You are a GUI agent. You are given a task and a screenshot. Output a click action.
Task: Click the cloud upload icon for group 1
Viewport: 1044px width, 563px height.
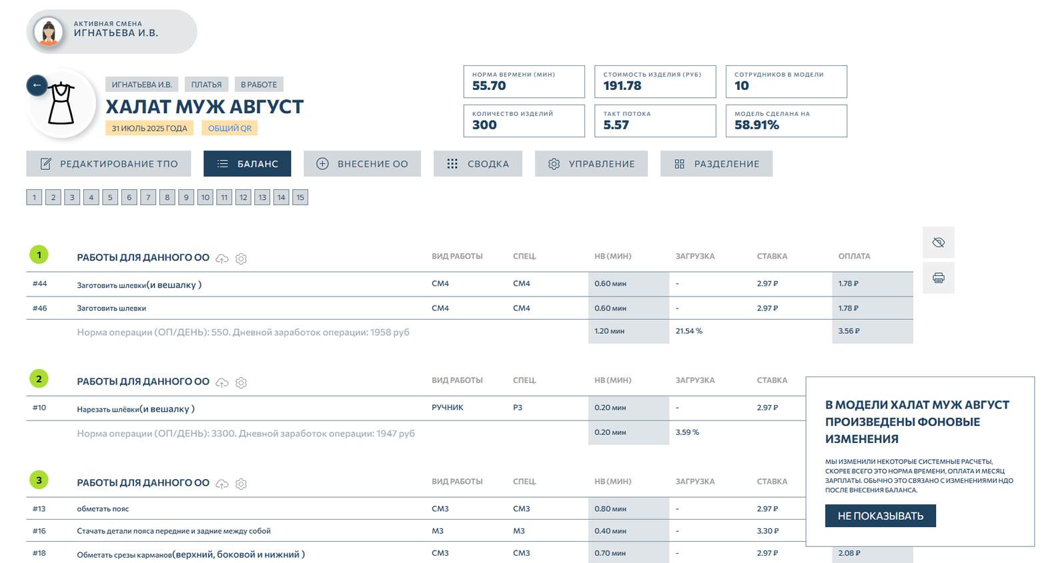222,259
